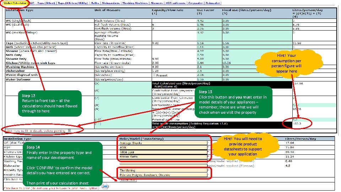The width and height of the screenshot is (341, 192).
Task: Edit the AWK taps make/model field
Action: 163,147
